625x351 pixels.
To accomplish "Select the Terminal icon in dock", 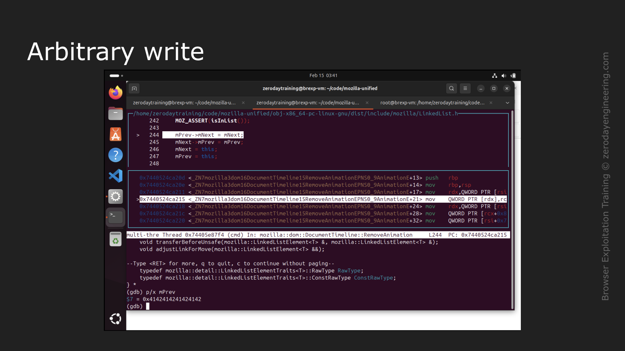I will 116,217.
